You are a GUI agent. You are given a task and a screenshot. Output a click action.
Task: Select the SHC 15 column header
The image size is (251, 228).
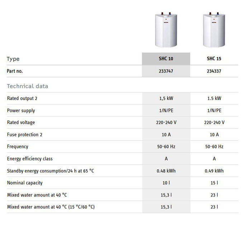click(214, 59)
